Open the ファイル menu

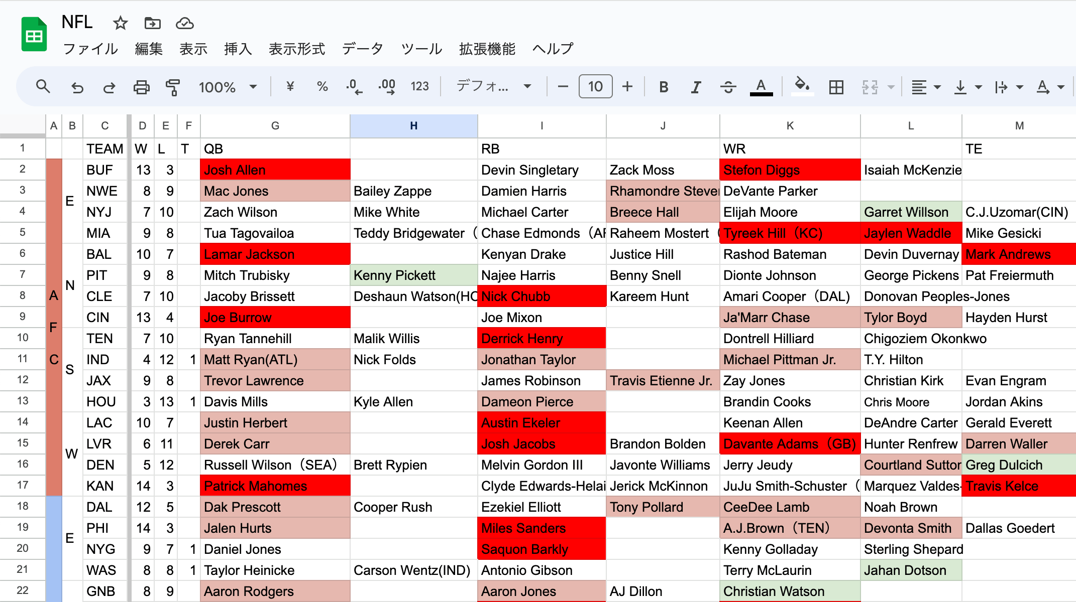(90, 49)
